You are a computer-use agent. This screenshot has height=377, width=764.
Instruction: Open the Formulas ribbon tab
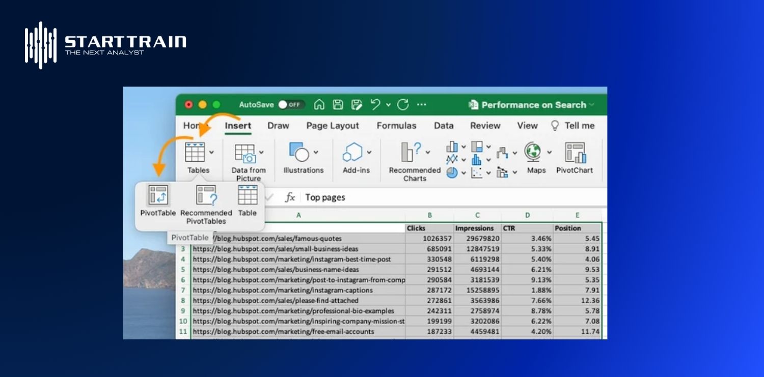(x=397, y=126)
